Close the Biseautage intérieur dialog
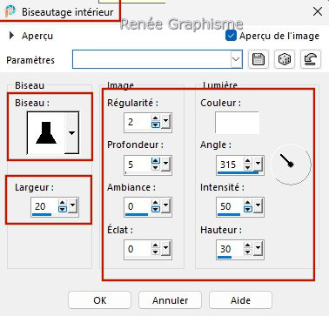Screen dimensions: 329x316 pos(318,11)
